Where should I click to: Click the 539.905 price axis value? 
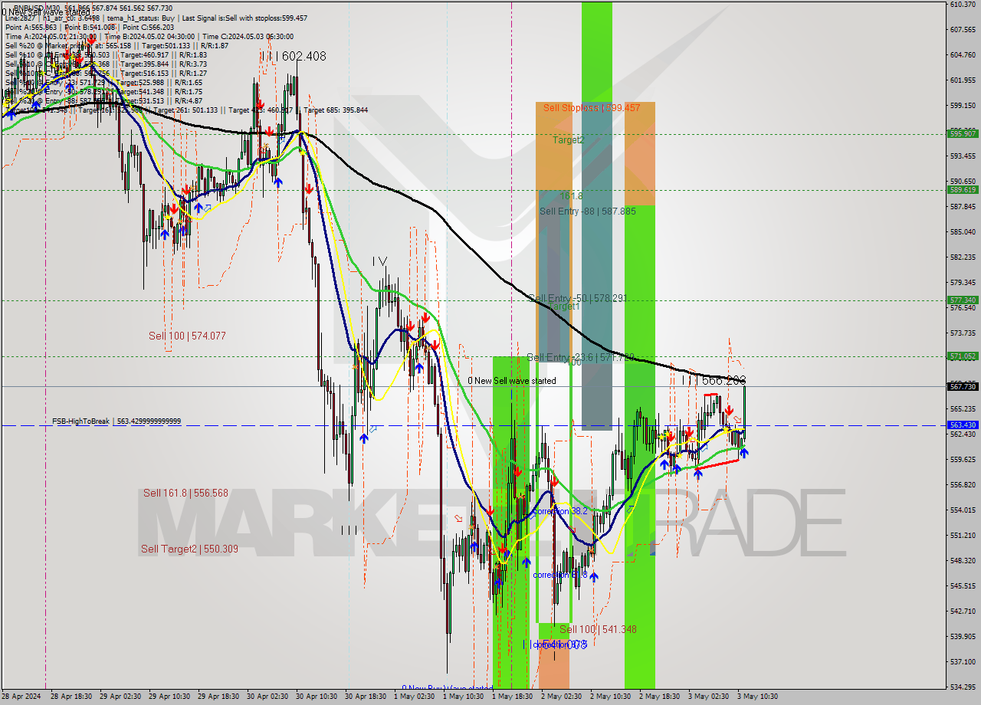[963, 636]
